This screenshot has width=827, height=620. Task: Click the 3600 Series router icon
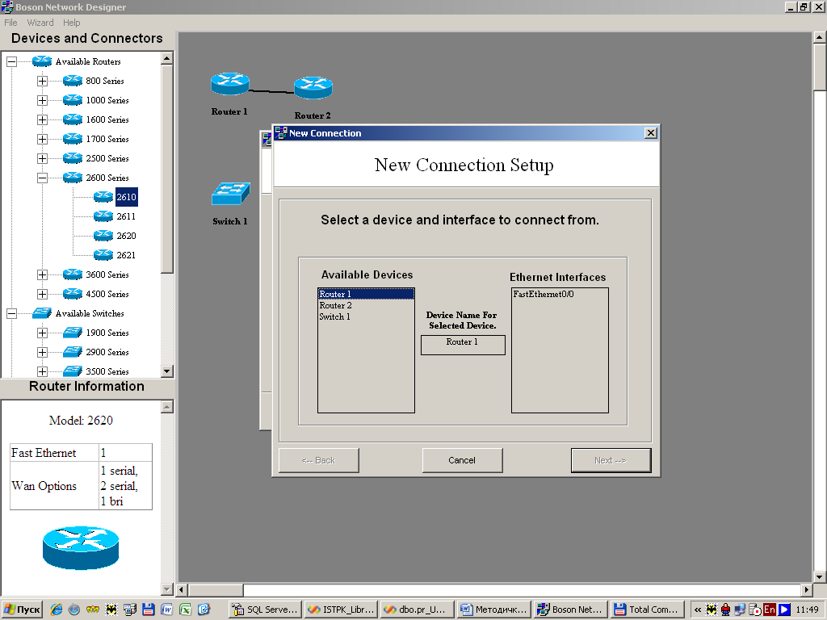click(72, 274)
